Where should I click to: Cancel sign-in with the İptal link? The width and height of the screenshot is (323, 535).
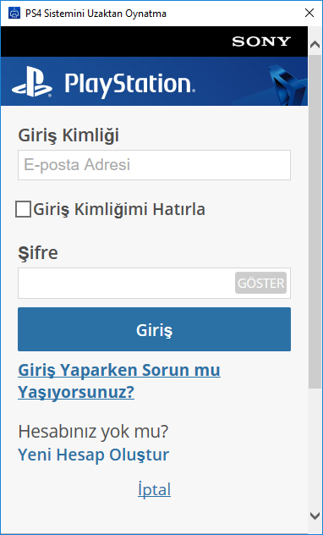point(155,489)
